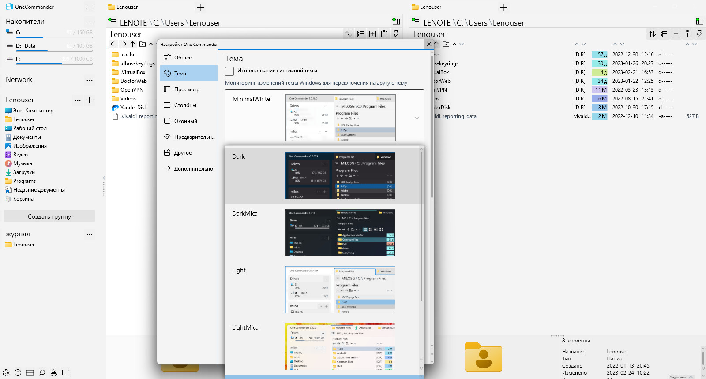Enable the system theme checkbox
Image resolution: width=706 pixels, height=379 pixels.
[x=229, y=71]
